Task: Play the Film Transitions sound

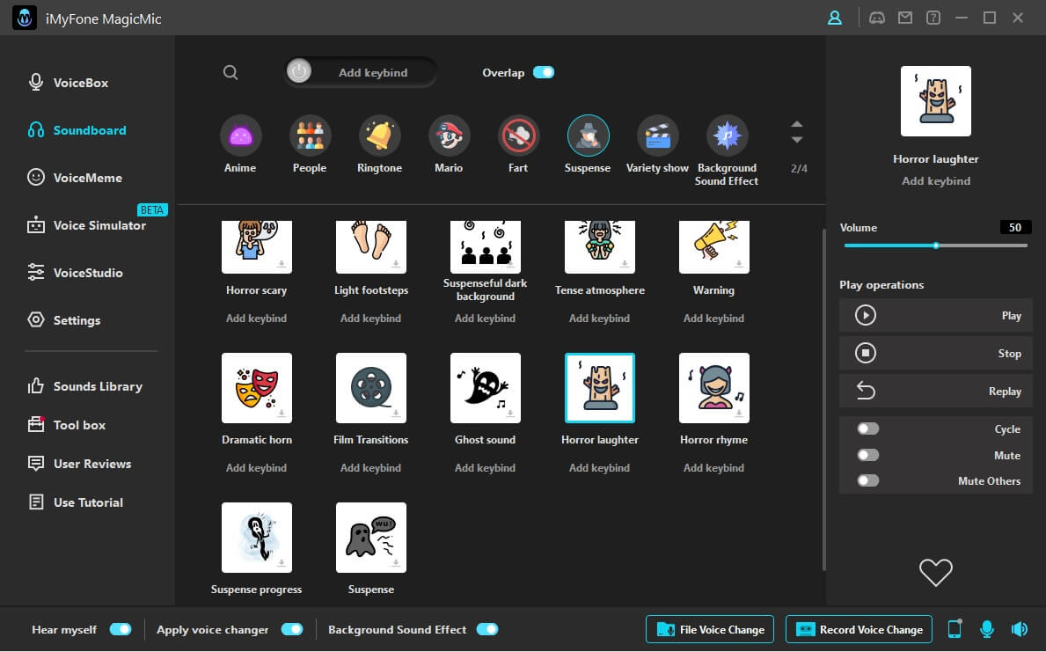Action: click(371, 388)
